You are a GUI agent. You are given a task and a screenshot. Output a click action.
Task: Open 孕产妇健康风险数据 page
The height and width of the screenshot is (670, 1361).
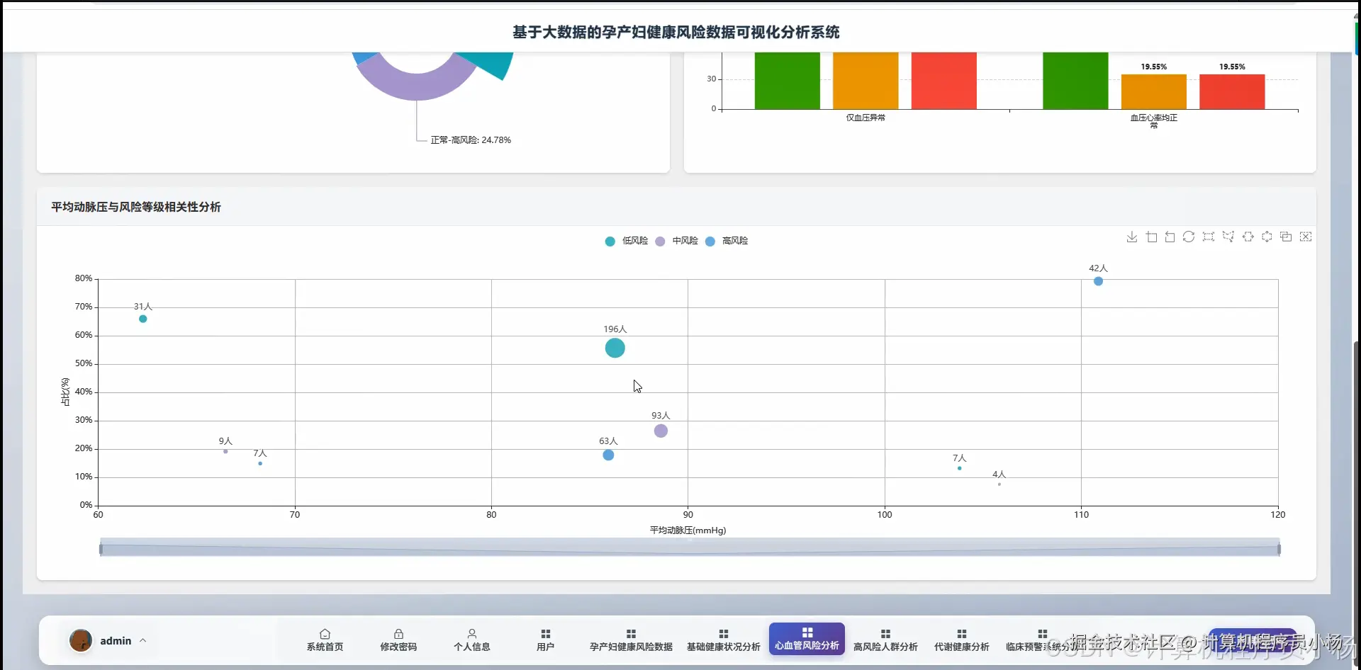pyautogui.click(x=631, y=640)
